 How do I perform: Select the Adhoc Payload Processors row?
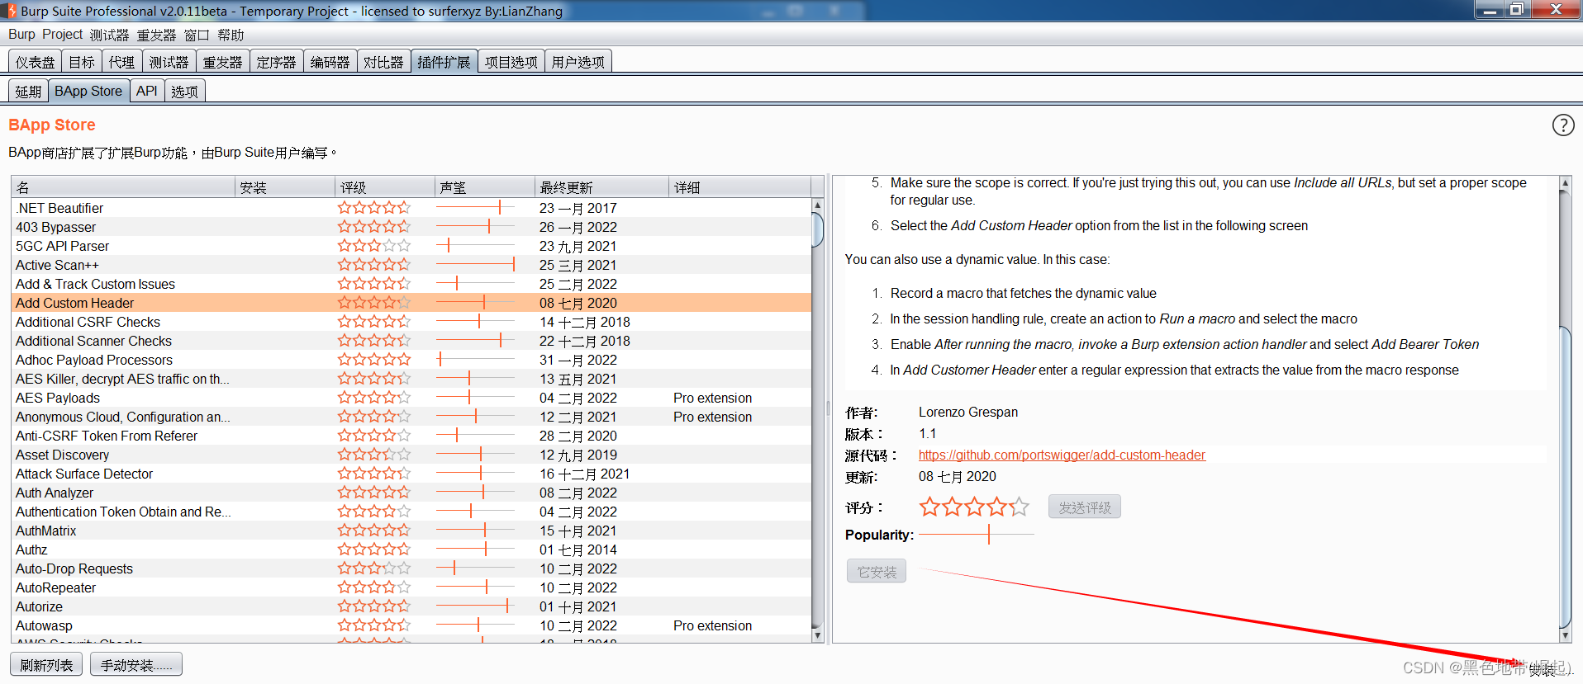411,360
